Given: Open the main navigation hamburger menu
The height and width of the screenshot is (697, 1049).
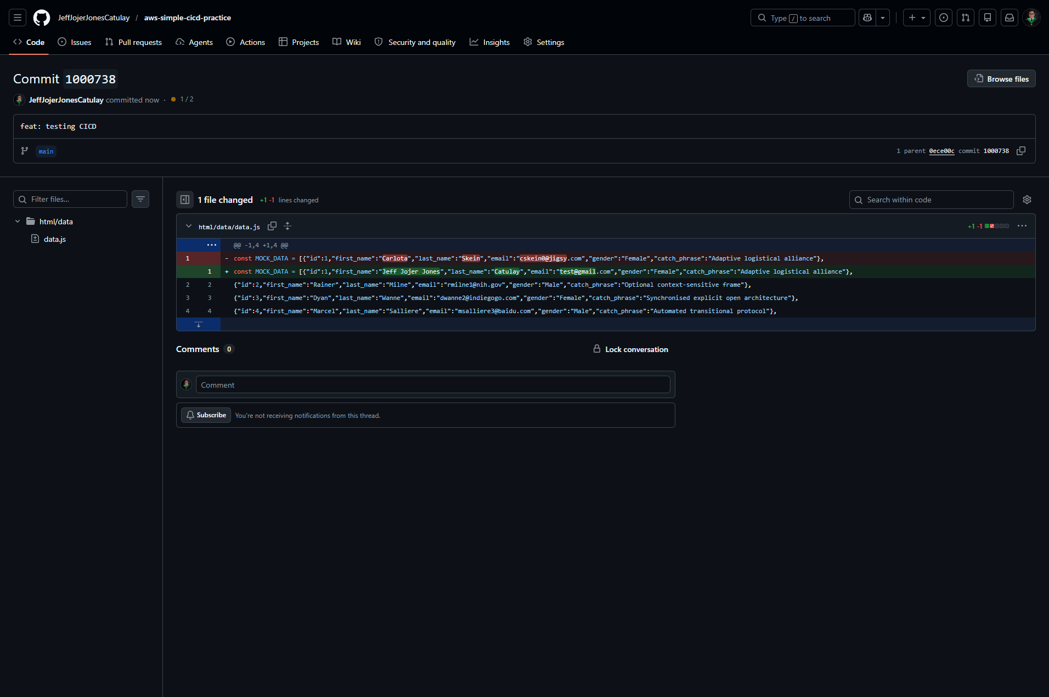Looking at the screenshot, I should tap(17, 17).
